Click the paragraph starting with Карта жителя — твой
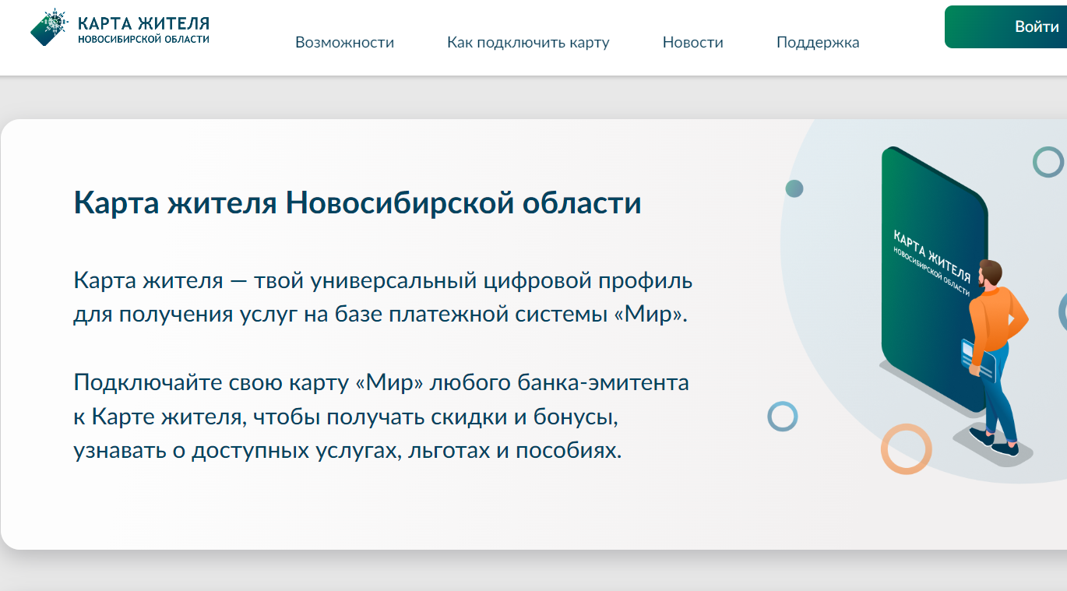Screen dimensions: 1067x591 [383, 298]
